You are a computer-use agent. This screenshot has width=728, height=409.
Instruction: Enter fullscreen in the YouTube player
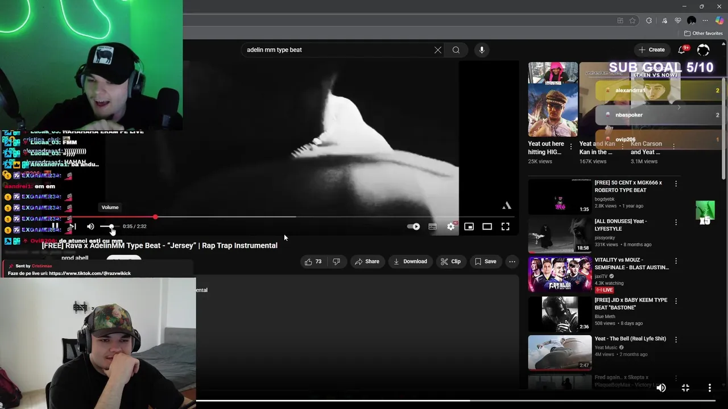pos(505,227)
